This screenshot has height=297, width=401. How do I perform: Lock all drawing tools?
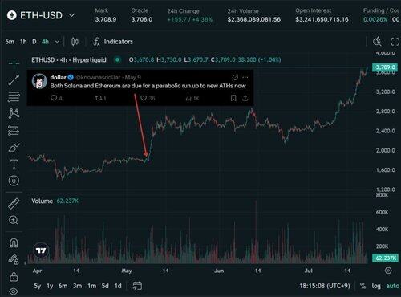click(14, 277)
